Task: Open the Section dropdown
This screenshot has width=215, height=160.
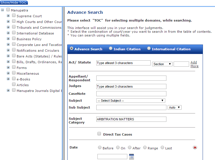Action: tap(162, 64)
